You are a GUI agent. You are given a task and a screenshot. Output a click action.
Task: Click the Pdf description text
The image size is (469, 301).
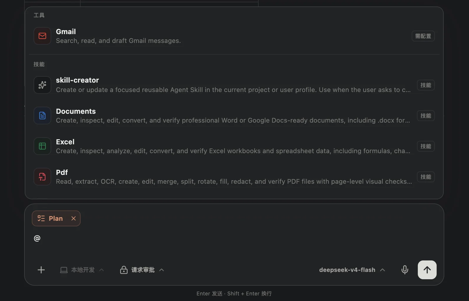pos(234,182)
